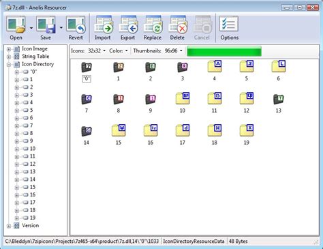Select tree item 19 under Icon Directory
Screen dimensions: 323x249
coord(33,218)
